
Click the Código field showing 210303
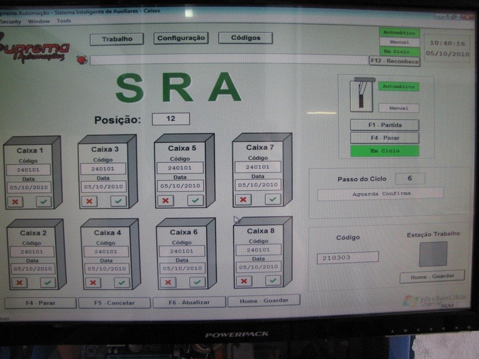pyautogui.click(x=347, y=257)
